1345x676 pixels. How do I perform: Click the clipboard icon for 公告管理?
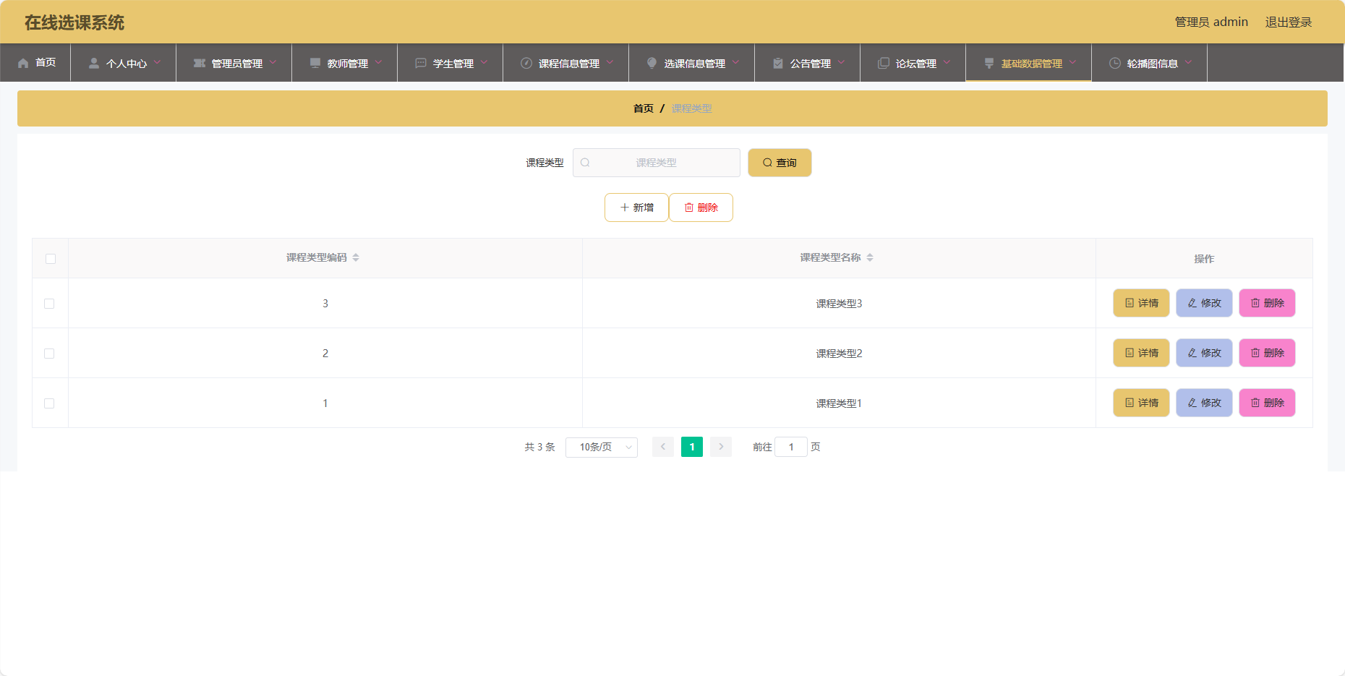(x=778, y=63)
